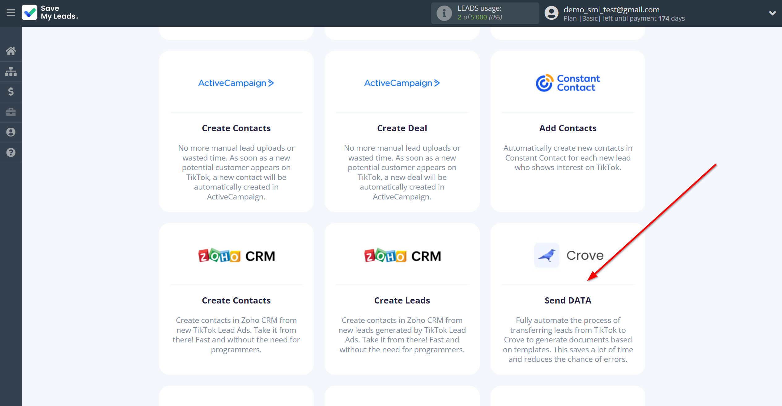This screenshot has width=782, height=406.
Task: Expand the account dropdown chevron
Action: pos(772,13)
